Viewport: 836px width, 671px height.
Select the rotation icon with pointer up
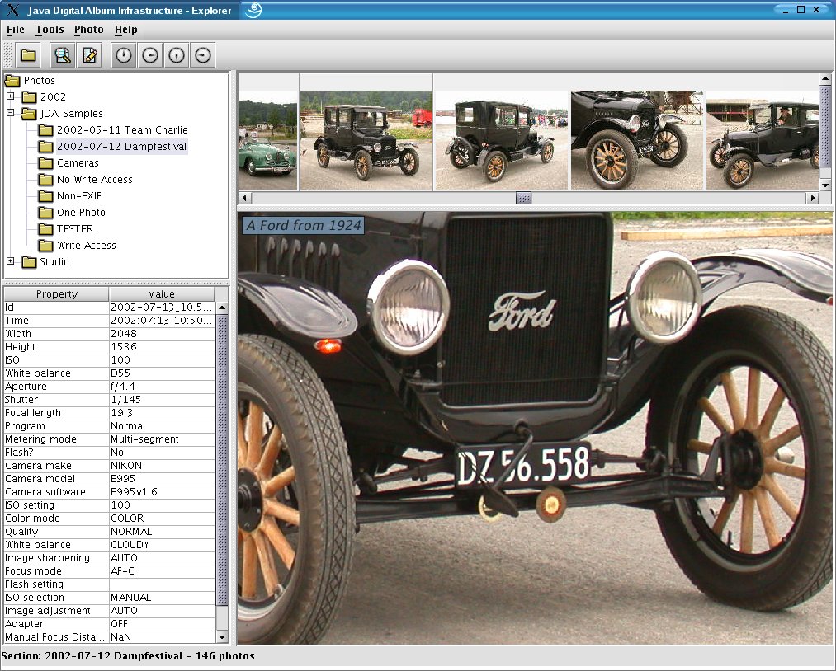point(124,55)
